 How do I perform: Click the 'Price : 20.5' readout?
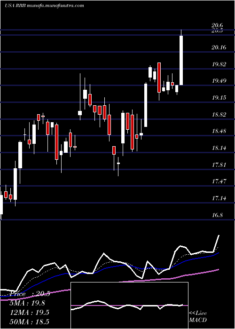(x=30, y=294)
